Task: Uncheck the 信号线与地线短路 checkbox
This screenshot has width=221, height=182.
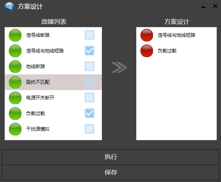Action: click(89, 50)
